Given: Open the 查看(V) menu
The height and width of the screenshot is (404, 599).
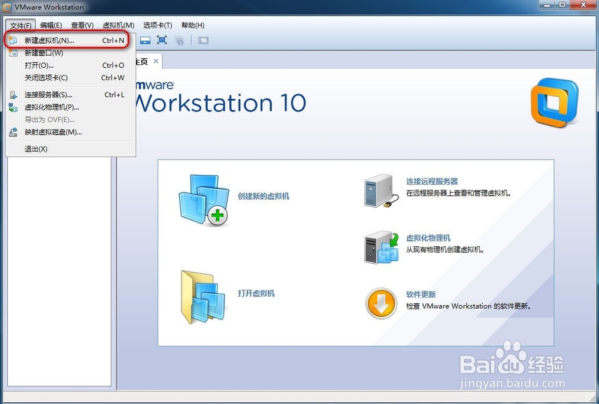Looking at the screenshot, I should (x=82, y=25).
